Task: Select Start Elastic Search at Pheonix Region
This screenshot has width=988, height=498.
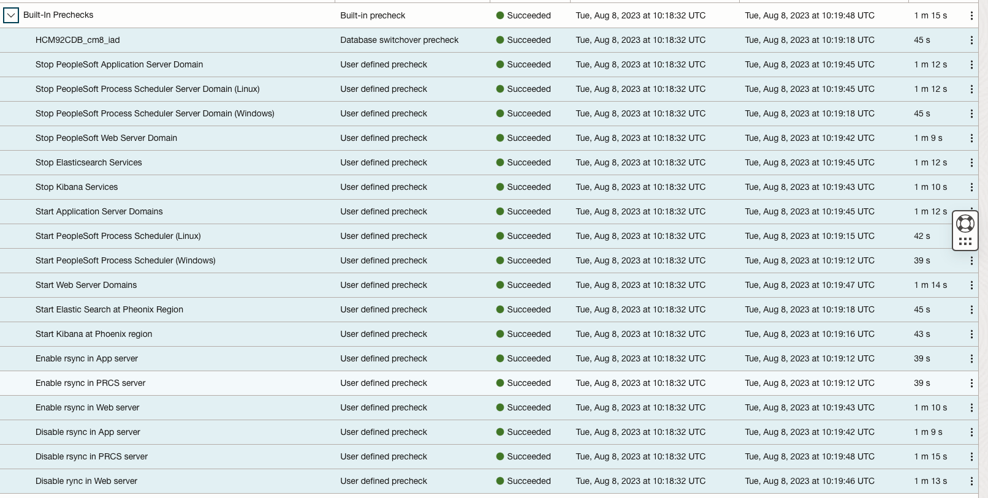Action: tap(109, 309)
